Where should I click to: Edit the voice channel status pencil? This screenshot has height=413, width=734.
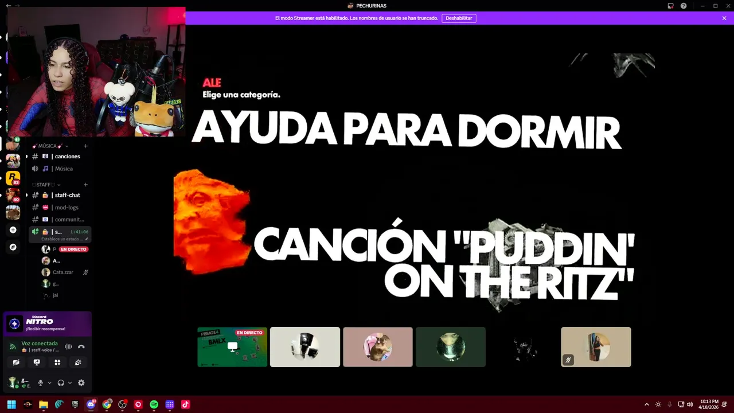(x=87, y=239)
